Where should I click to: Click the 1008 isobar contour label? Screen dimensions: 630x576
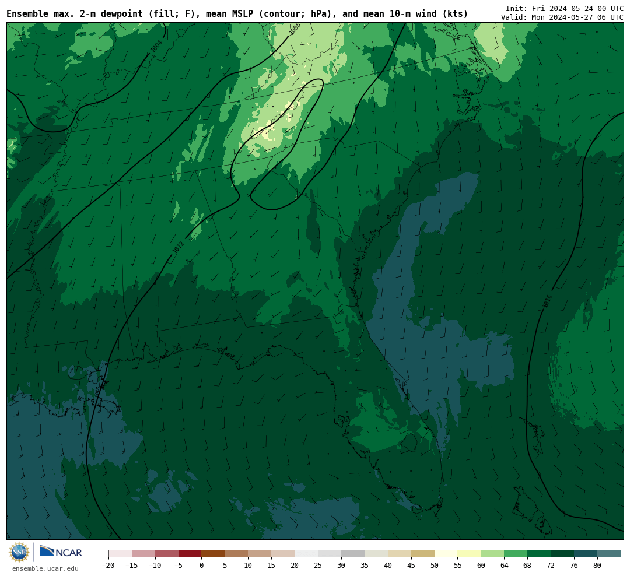[295, 29]
